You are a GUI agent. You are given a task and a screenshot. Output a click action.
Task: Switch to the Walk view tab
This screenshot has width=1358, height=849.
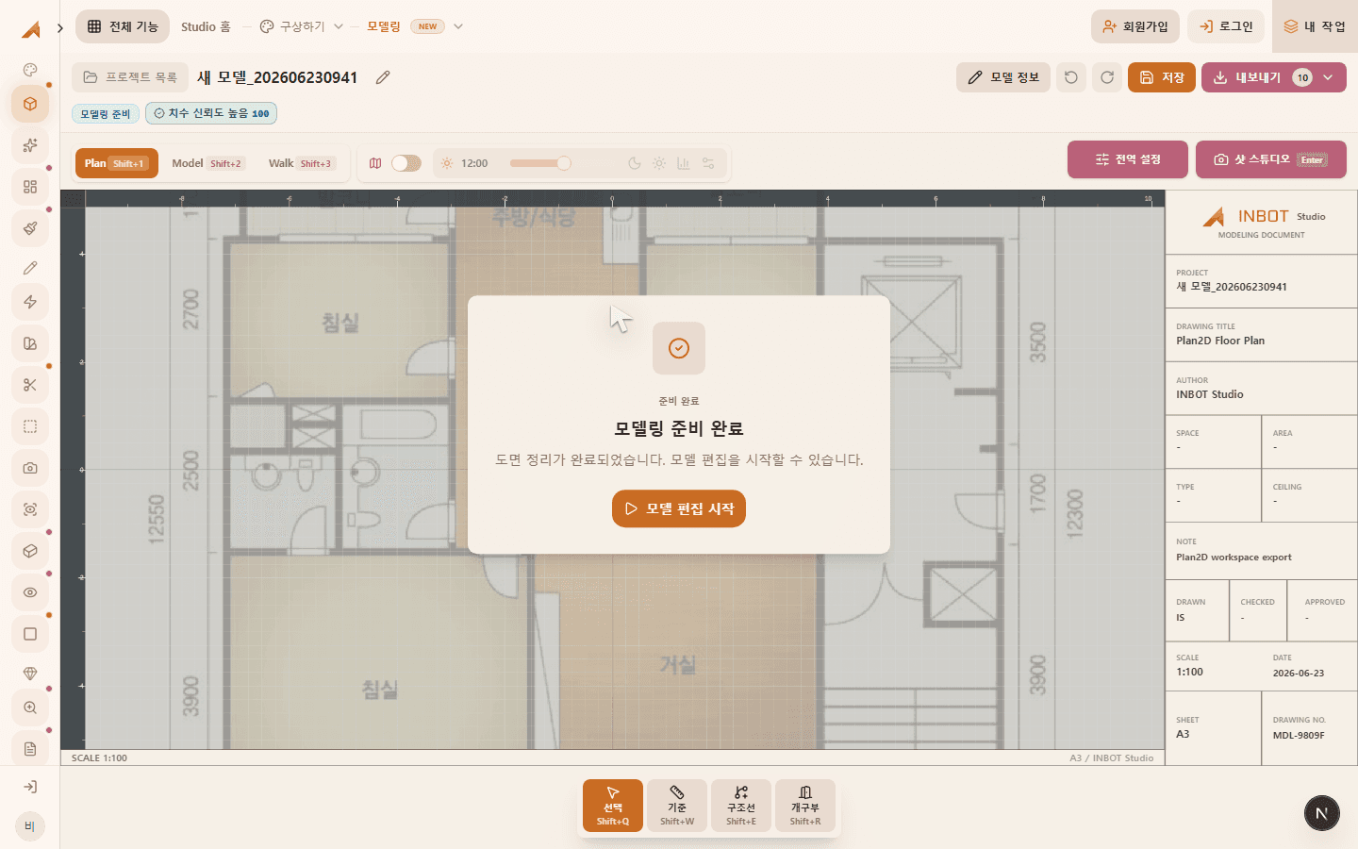(x=302, y=163)
